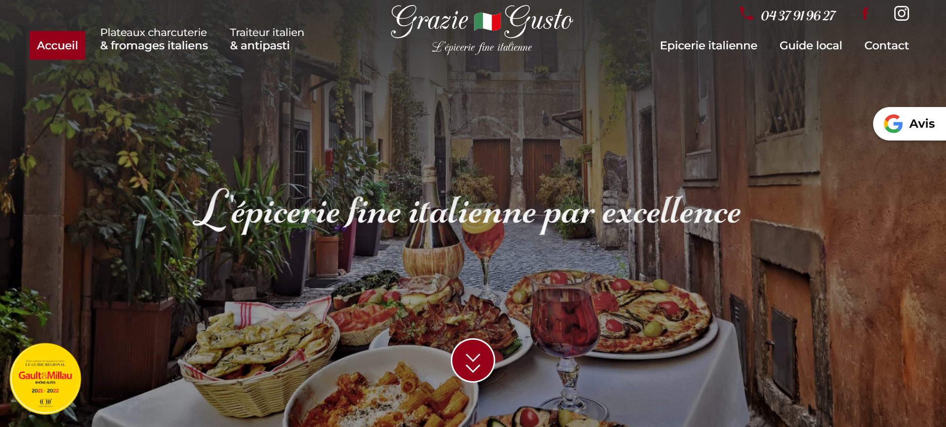
Task: Call the number 04 37 91 96 27
Action: (798, 16)
